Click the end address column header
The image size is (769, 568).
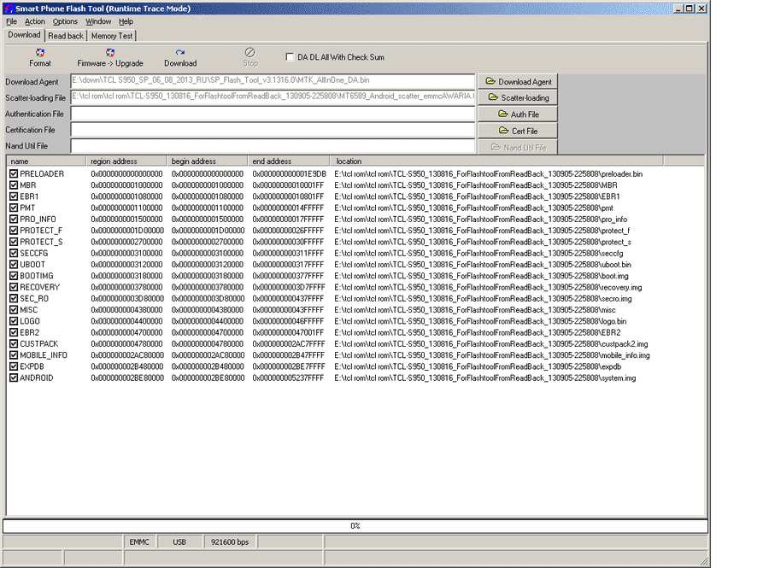[289, 161]
